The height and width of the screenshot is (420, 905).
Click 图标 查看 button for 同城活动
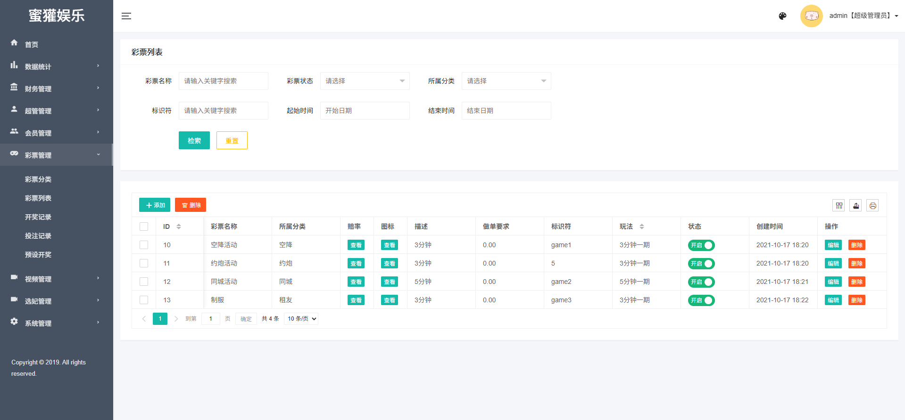[390, 282]
